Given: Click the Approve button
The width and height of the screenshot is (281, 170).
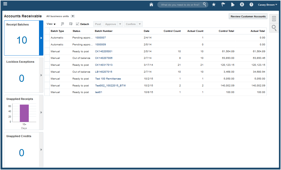Looking at the screenshot, I should click(x=111, y=24).
